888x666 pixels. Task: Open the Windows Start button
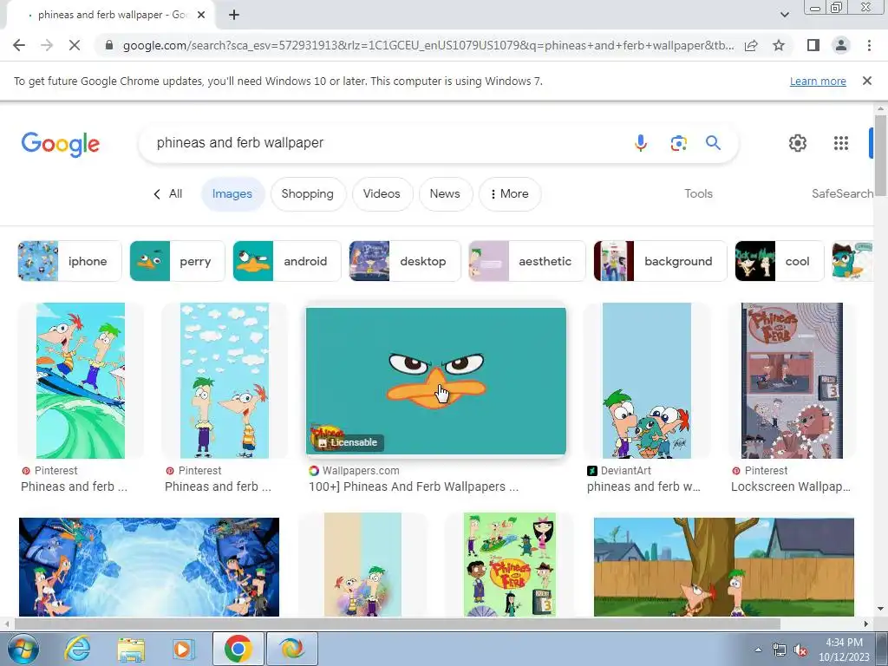point(23,649)
